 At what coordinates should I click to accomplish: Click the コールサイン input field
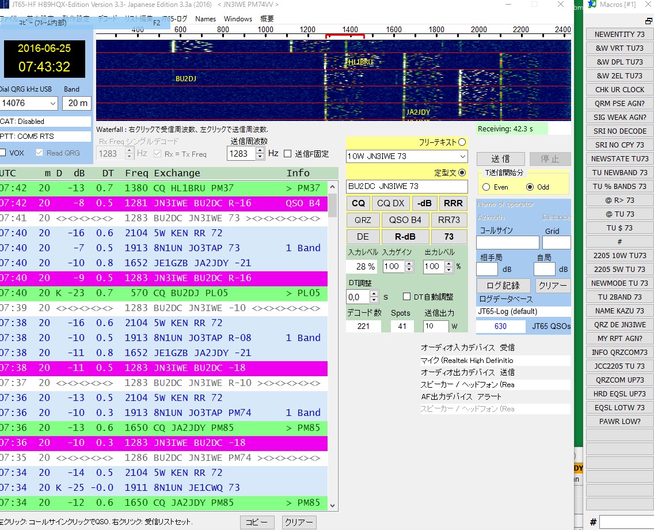click(508, 243)
